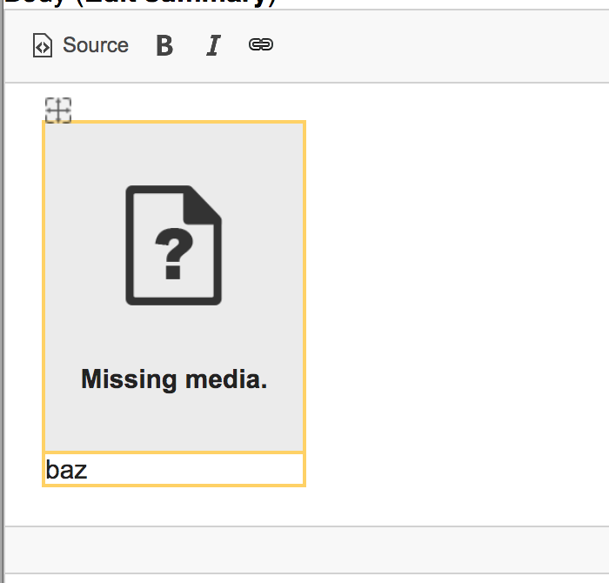
Task: Place cursor right after the word baz
Action: pos(88,470)
